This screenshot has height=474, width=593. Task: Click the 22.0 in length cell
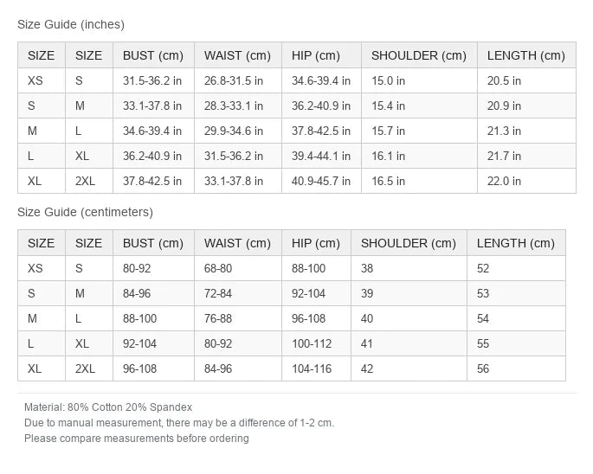pos(526,181)
